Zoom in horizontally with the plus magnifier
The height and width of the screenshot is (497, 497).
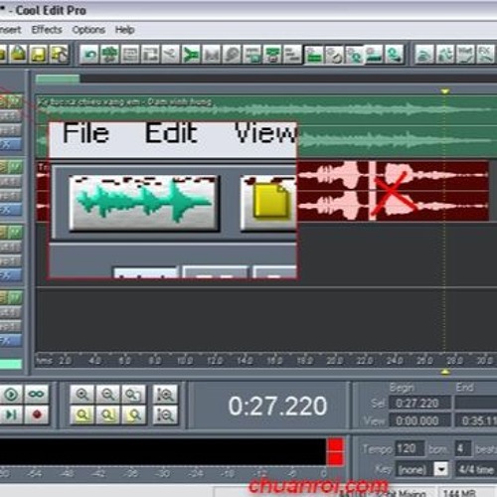click(x=83, y=395)
